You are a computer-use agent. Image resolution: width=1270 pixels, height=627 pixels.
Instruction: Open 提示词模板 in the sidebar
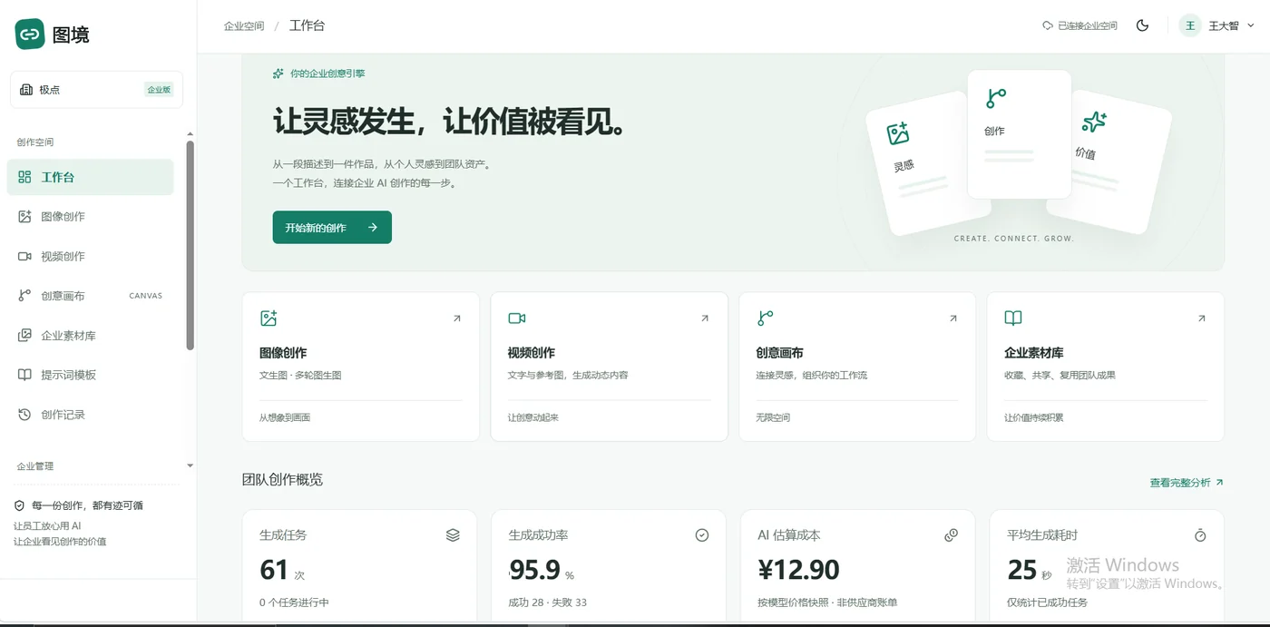click(90, 375)
